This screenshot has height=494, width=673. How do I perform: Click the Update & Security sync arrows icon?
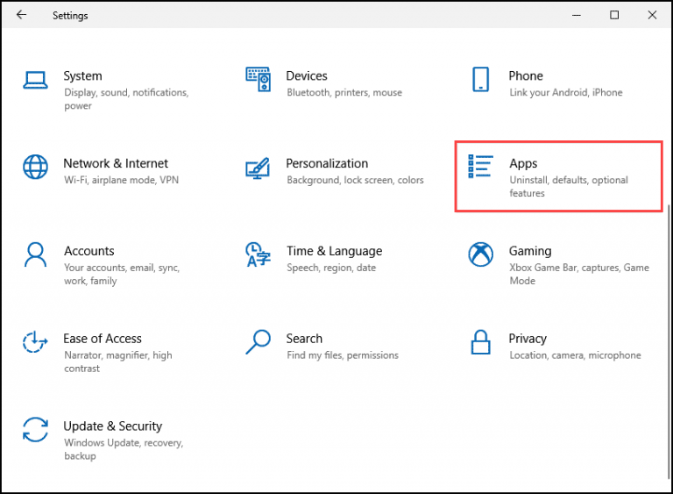pyautogui.click(x=35, y=430)
